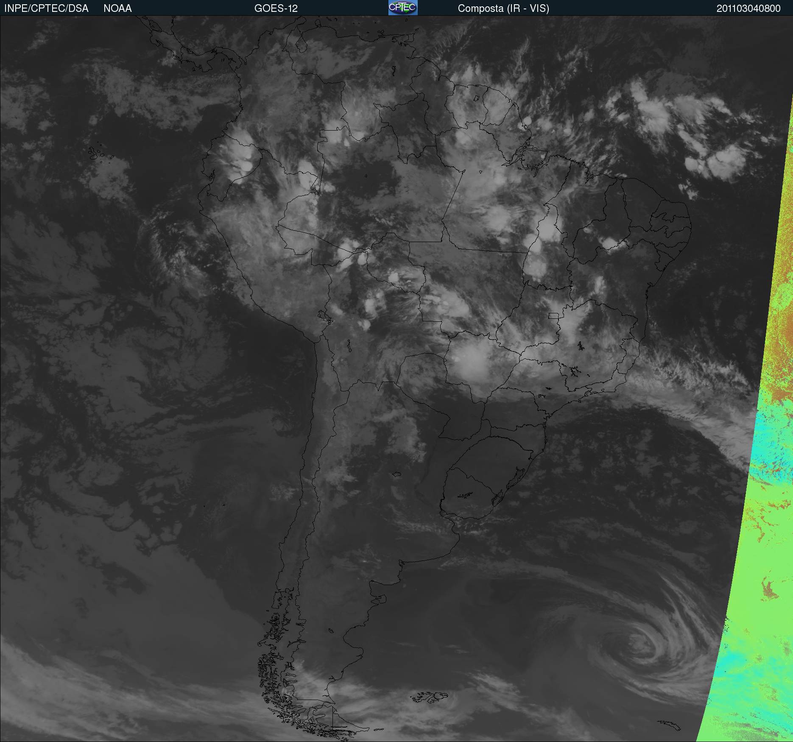Select the 'INPE/CPTEC/DSA' header text
This screenshot has width=793, height=742.
46,8
